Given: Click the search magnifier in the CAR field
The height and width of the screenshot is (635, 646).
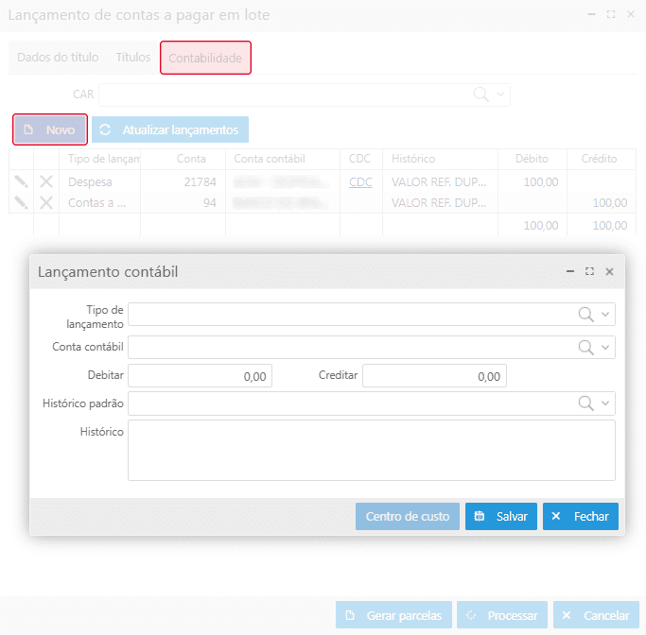Looking at the screenshot, I should click(x=481, y=94).
